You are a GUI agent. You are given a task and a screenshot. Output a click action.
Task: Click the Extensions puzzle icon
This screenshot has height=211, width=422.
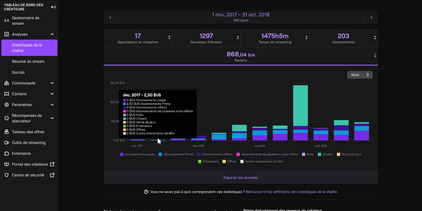(6, 154)
